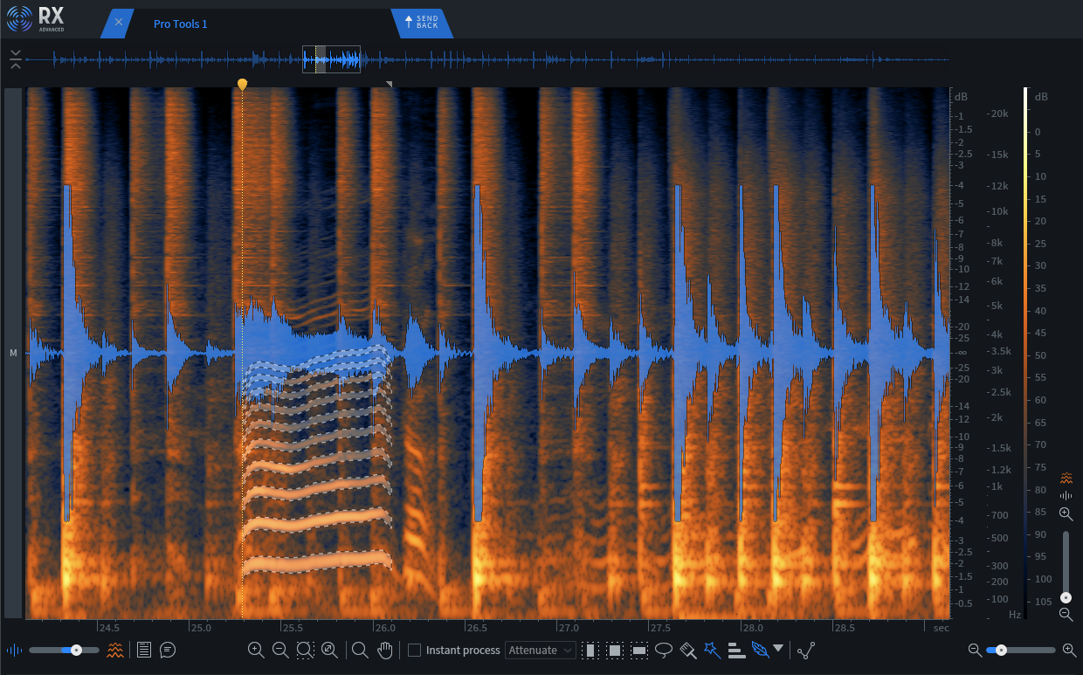Viewport: 1083px width, 675px height.
Task: Click the highlighted region in waveform overview
Action: coord(331,59)
